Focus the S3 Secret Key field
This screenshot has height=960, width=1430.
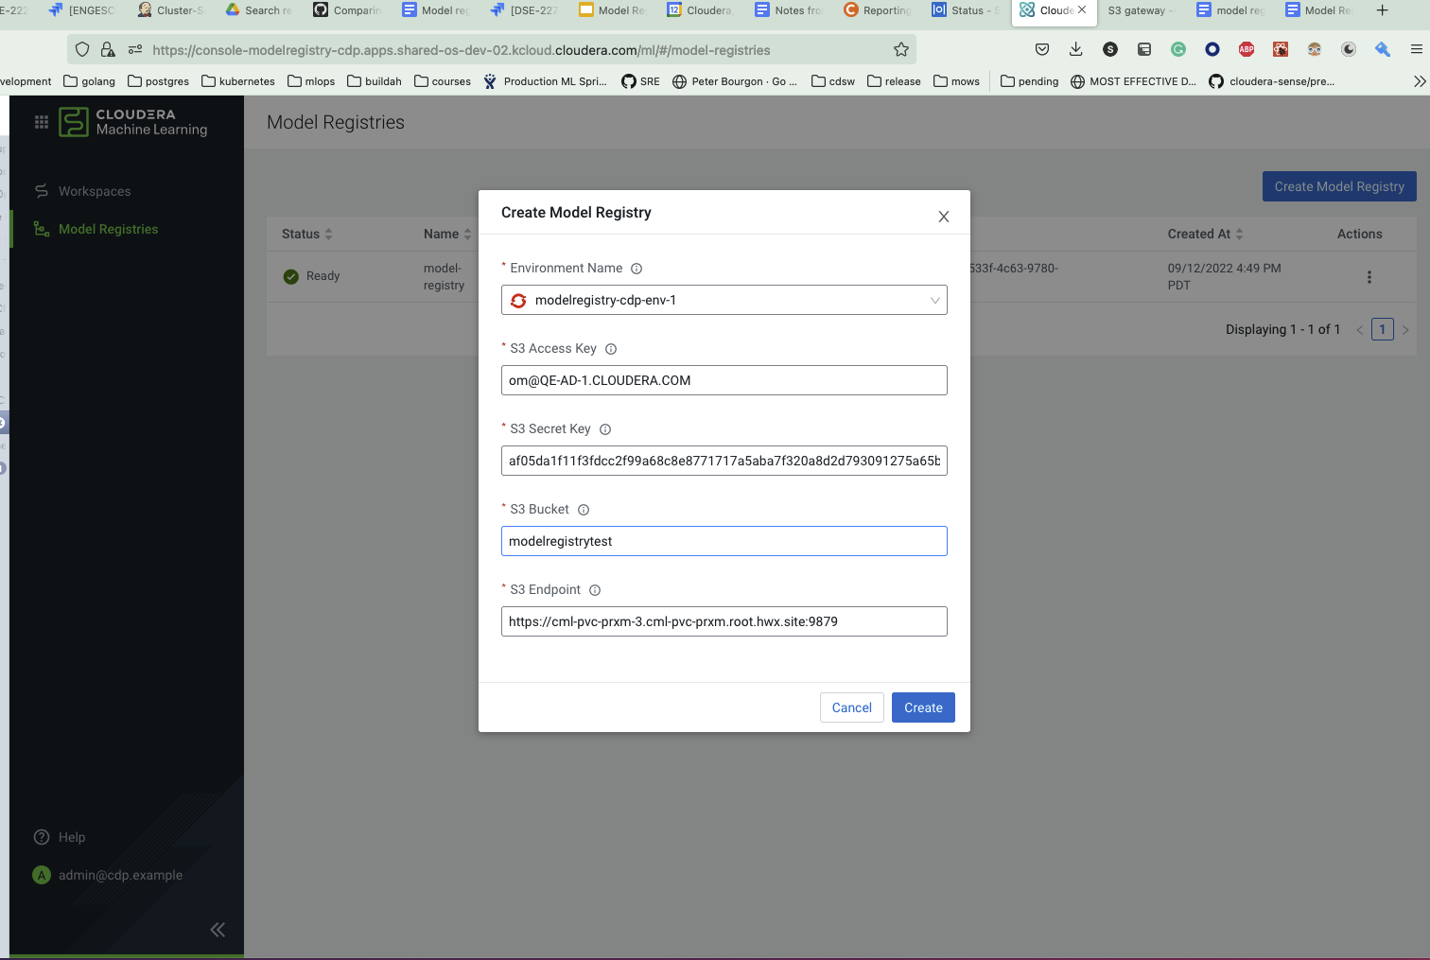724,461
